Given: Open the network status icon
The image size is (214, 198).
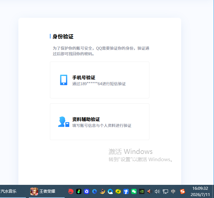Looking at the screenshot, I should pyautogui.click(x=165, y=191).
